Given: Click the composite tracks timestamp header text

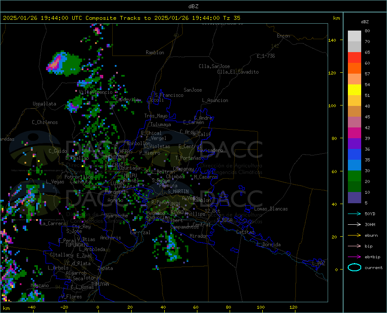Looking at the screenshot, I should (121, 18).
